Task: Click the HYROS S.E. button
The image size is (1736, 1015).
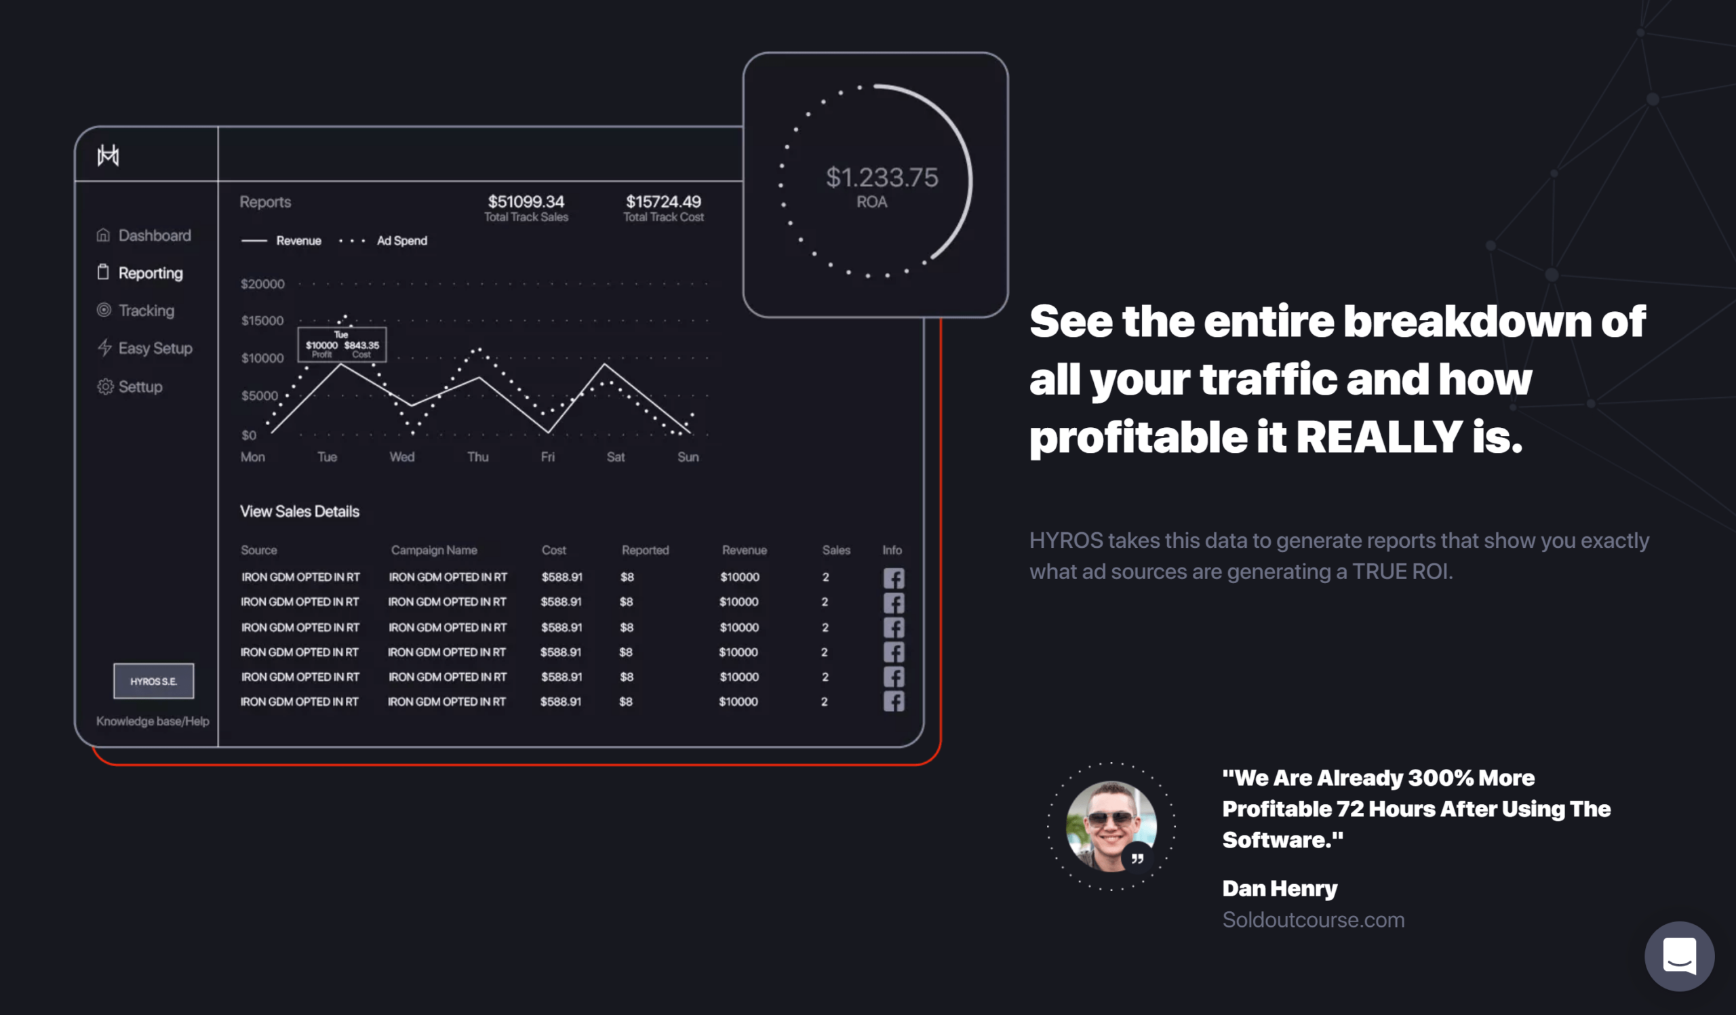Action: tap(153, 680)
